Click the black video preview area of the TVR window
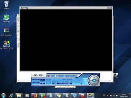Image resolution: width=131 pixels, height=98 pixels. pos(66,40)
